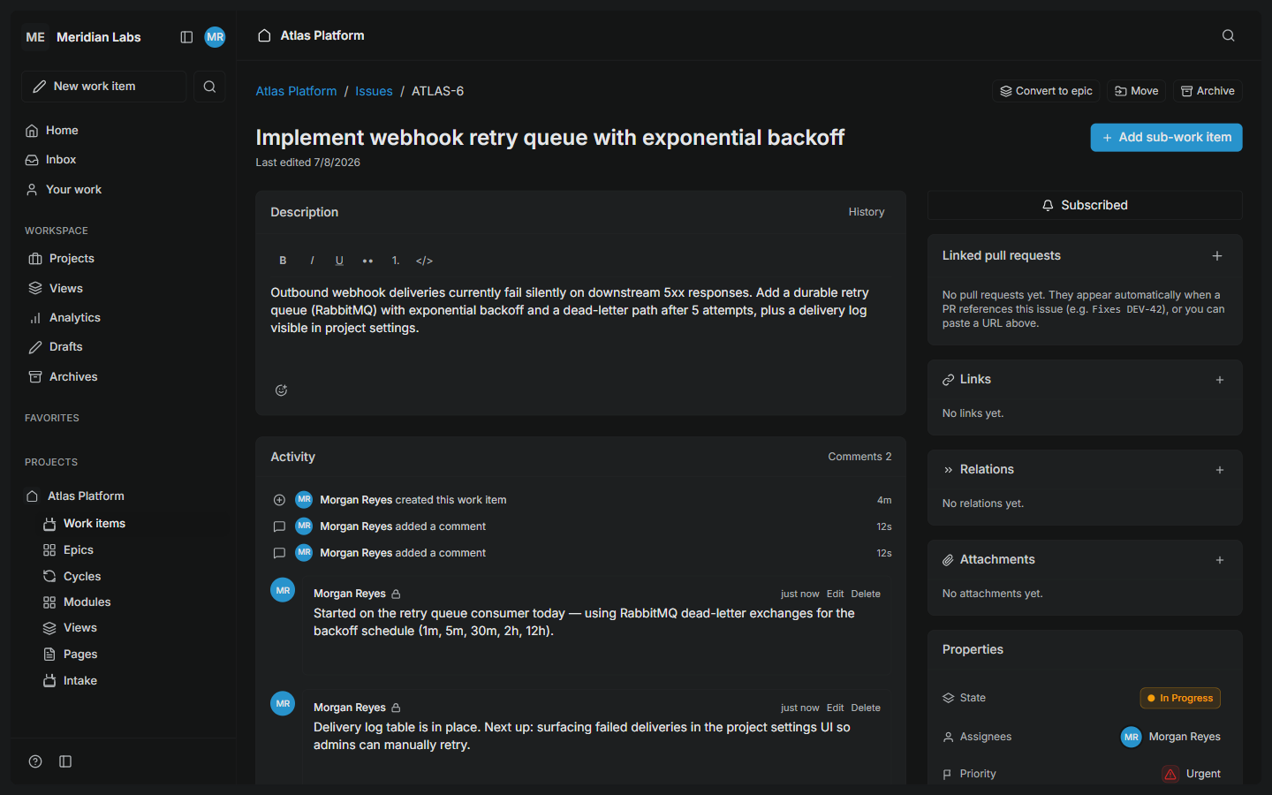Image resolution: width=1272 pixels, height=795 pixels.
Task: Insert bulleted list in description
Action: click(x=367, y=261)
